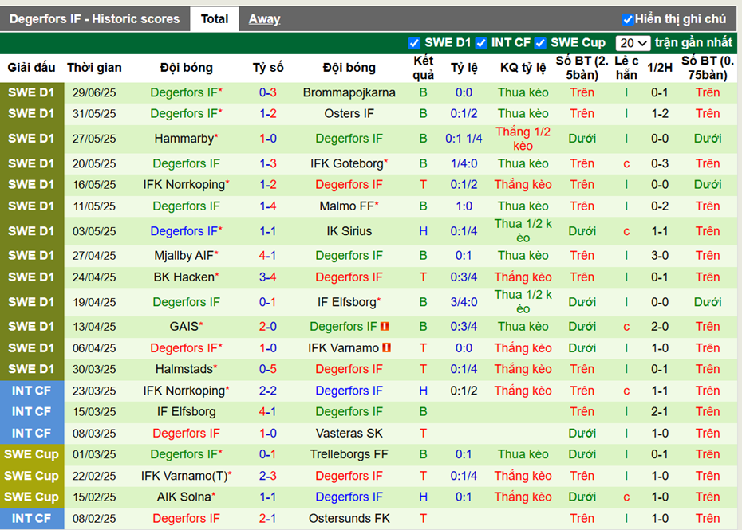Click red card icon beside Degerfors IF in GAIS row
Screen dimensions: 742x530
(x=385, y=326)
